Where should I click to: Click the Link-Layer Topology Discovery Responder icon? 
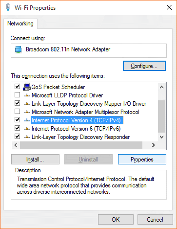27,137
